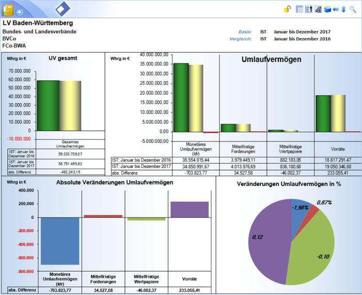Open the magnifying glass zoom tool

click(353, 9)
